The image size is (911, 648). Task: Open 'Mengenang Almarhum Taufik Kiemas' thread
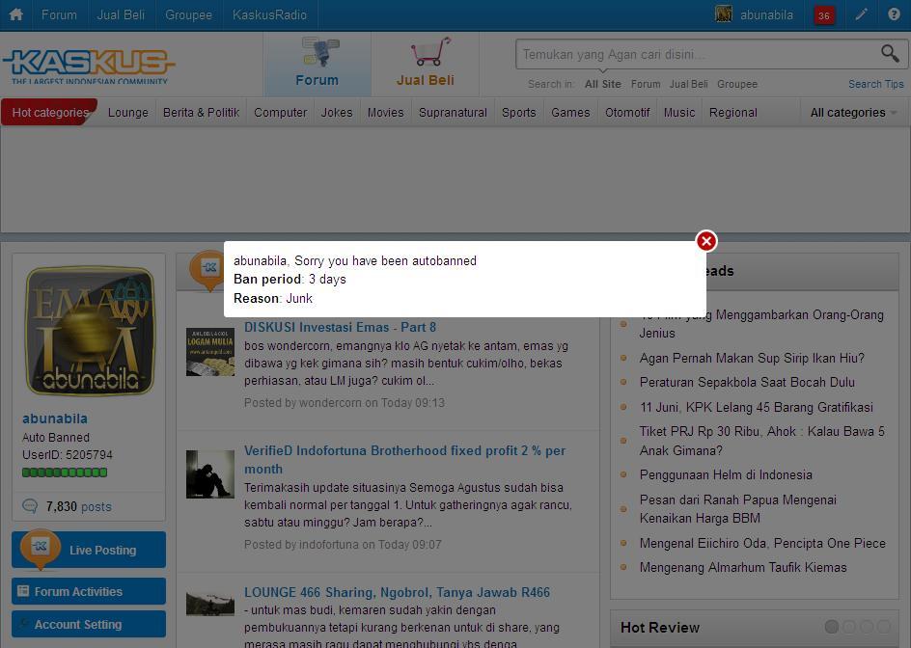click(x=743, y=567)
